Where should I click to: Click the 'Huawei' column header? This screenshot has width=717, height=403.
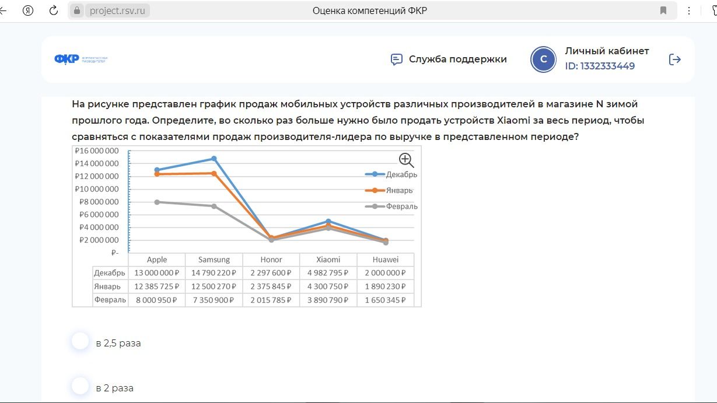pyautogui.click(x=385, y=260)
